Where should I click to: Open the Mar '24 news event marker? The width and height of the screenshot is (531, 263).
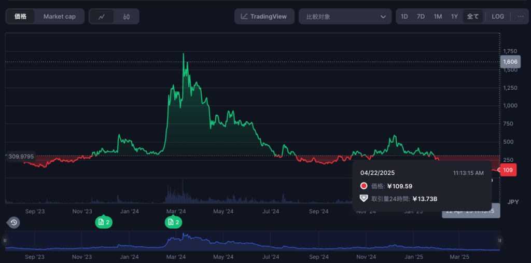click(173, 222)
